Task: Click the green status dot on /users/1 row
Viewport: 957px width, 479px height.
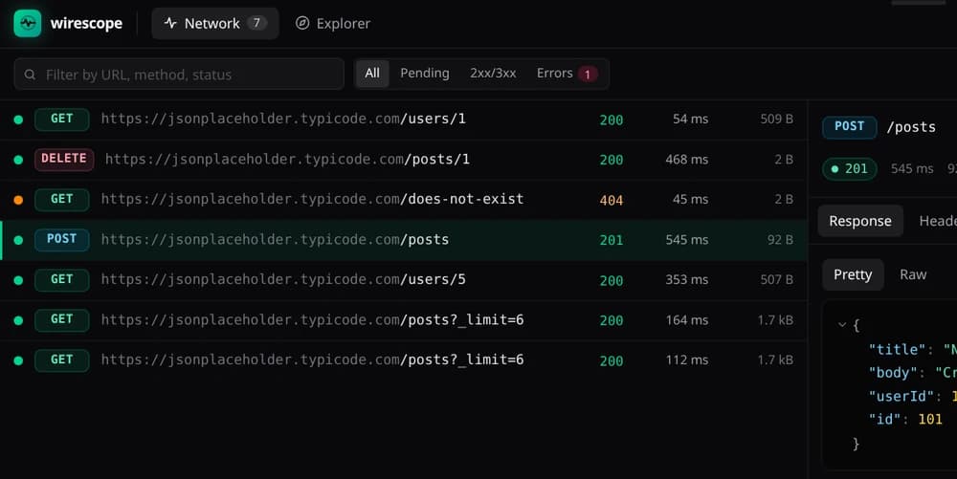Action: 18,120
